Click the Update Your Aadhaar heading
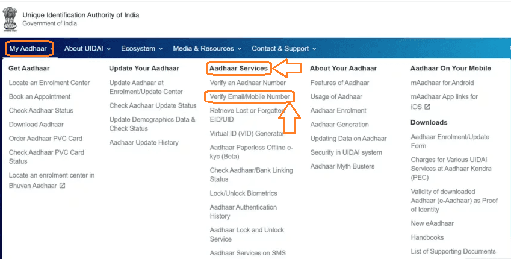 [144, 68]
